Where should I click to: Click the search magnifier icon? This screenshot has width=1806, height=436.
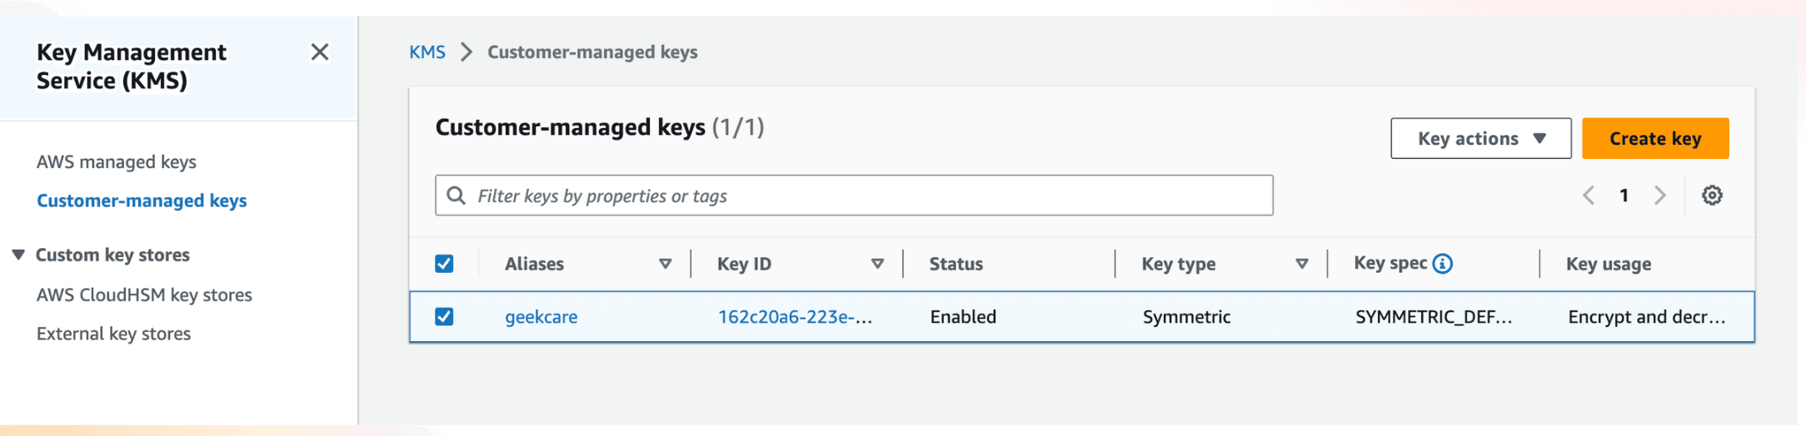click(456, 196)
